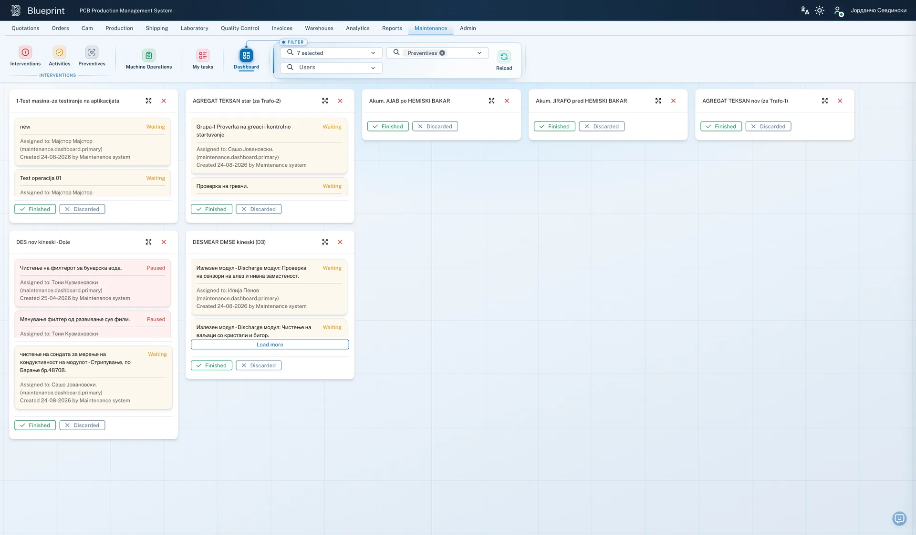The height and width of the screenshot is (535, 916).
Task: Open the user profile icon
Action: [x=838, y=10]
